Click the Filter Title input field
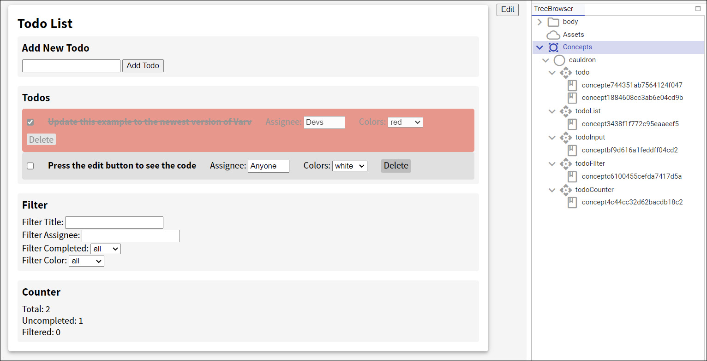The height and width of the screenshot is (361, 707). [x=114, y=223]
